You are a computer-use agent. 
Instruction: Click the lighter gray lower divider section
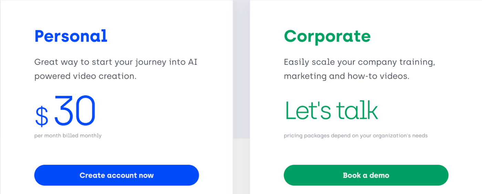coord(241,166)
